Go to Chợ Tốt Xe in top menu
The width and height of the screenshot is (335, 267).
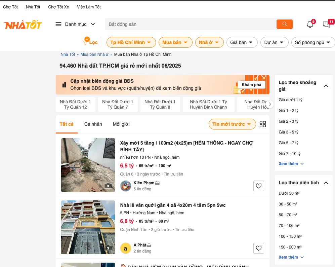tap(58, 7)
